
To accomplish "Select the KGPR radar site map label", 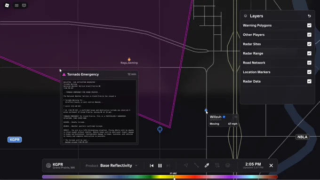I will (x=15, y=140).
